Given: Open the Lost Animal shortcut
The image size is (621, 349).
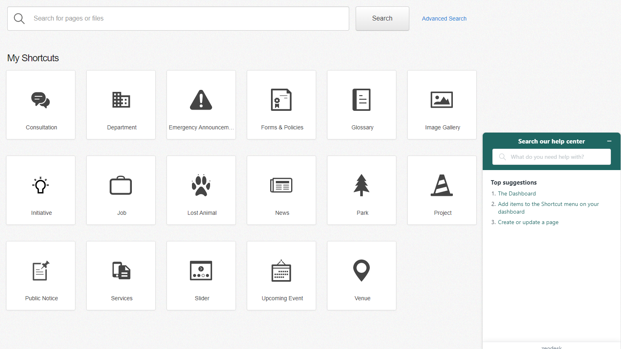Looking at the screenshot, I should point(201,190).
